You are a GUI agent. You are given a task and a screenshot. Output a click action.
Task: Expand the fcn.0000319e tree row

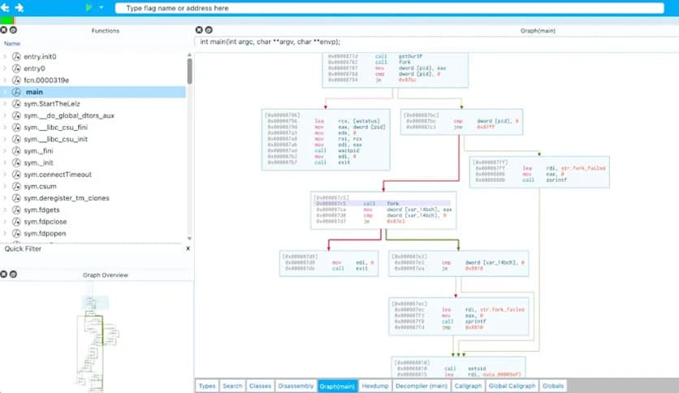pyautogui.click(x=5, y=80)
